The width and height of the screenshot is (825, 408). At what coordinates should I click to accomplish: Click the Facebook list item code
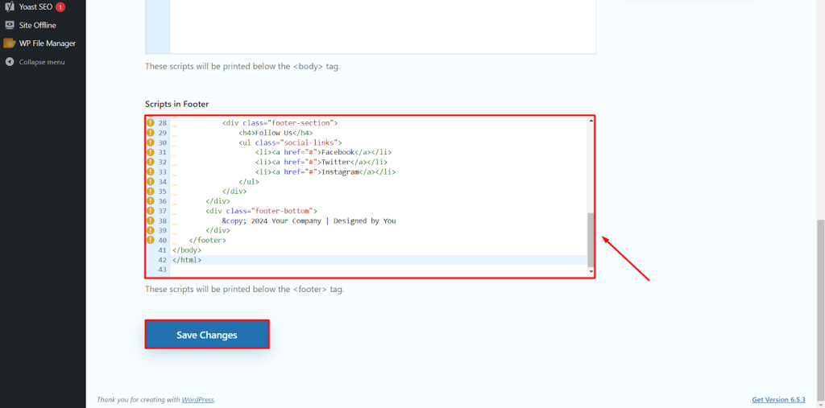tap(323, 152)
